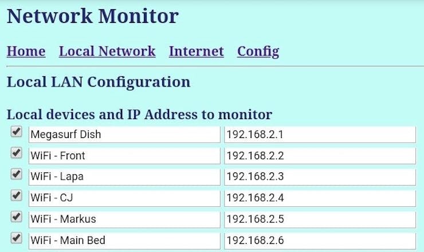Toggle the WiFi - Markus checkbox
The height and width of the screenshot is (252, 424).
point(16,217)
